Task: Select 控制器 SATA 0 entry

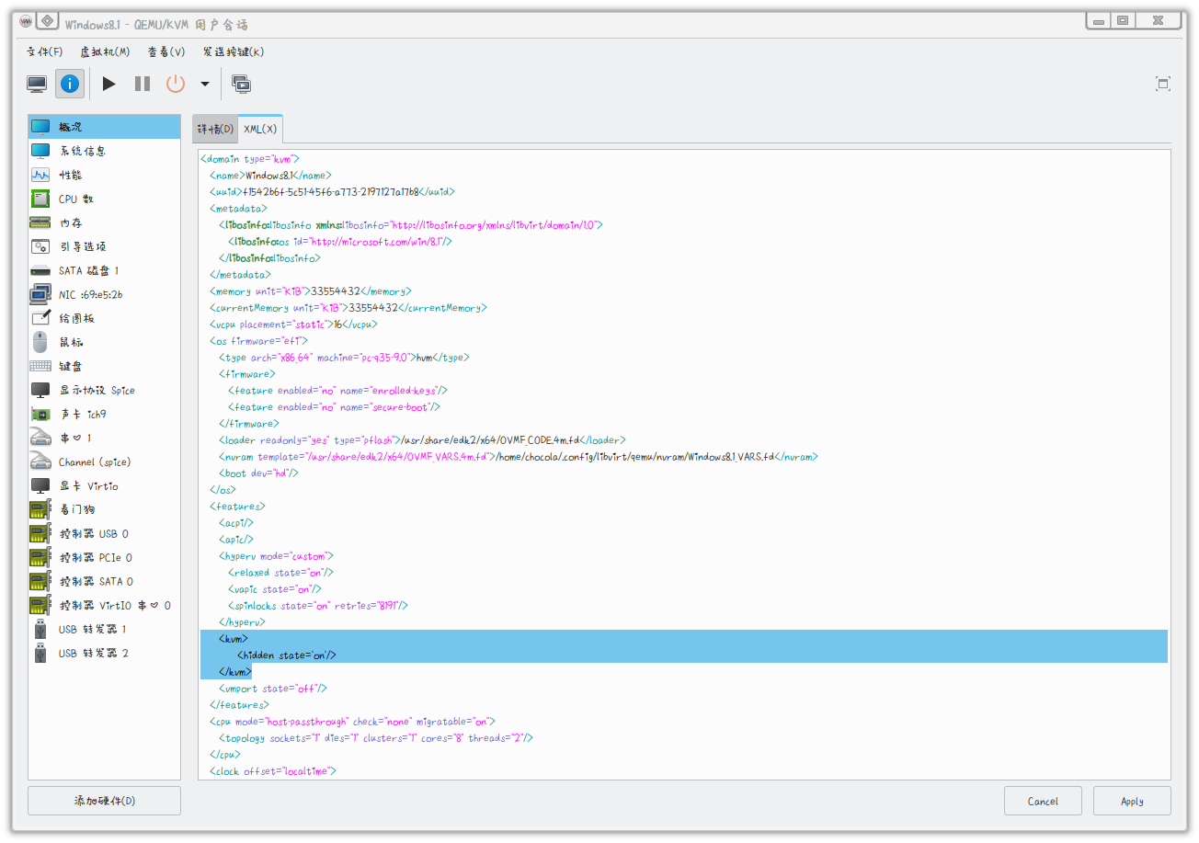Action: tap(104, 581)
